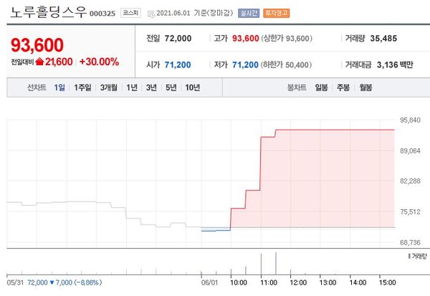Click the red up-arrow price change icon
This screenshot has height=296, width=430.
(39, 62)
